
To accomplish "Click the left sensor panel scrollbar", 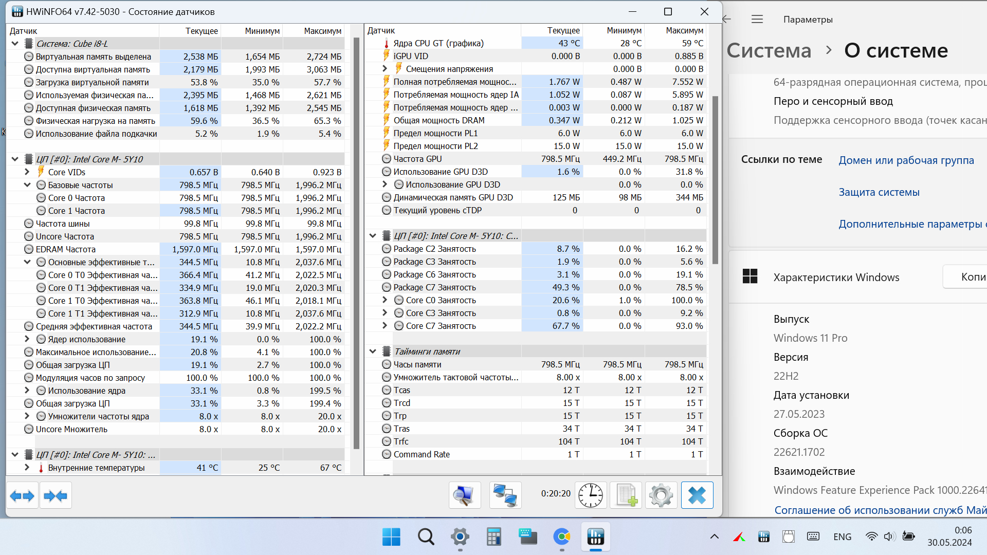I will (356, 242).
